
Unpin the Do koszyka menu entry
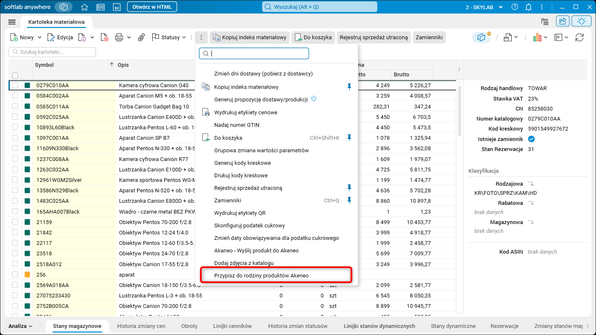pyautogui.click(x=350, y=138)
